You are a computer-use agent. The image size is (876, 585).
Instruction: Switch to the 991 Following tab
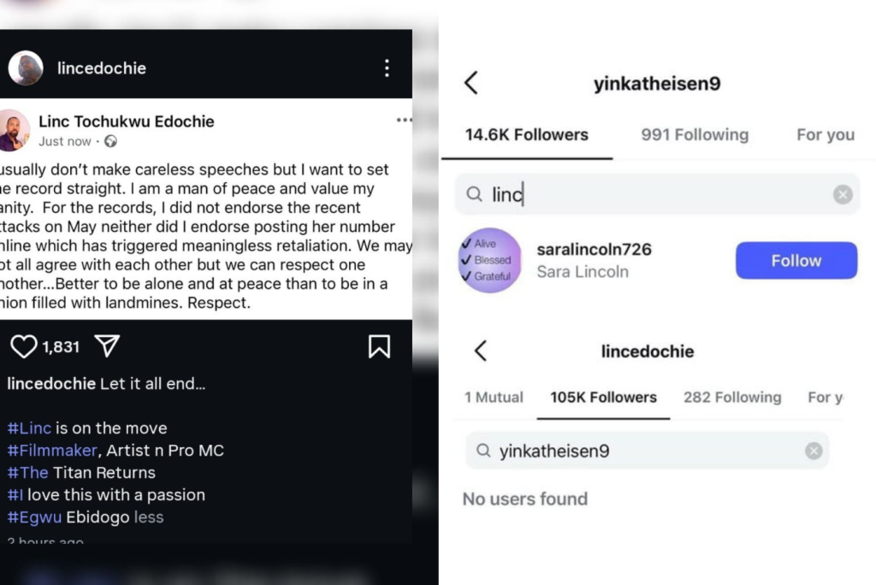click(x=695, y=135)
